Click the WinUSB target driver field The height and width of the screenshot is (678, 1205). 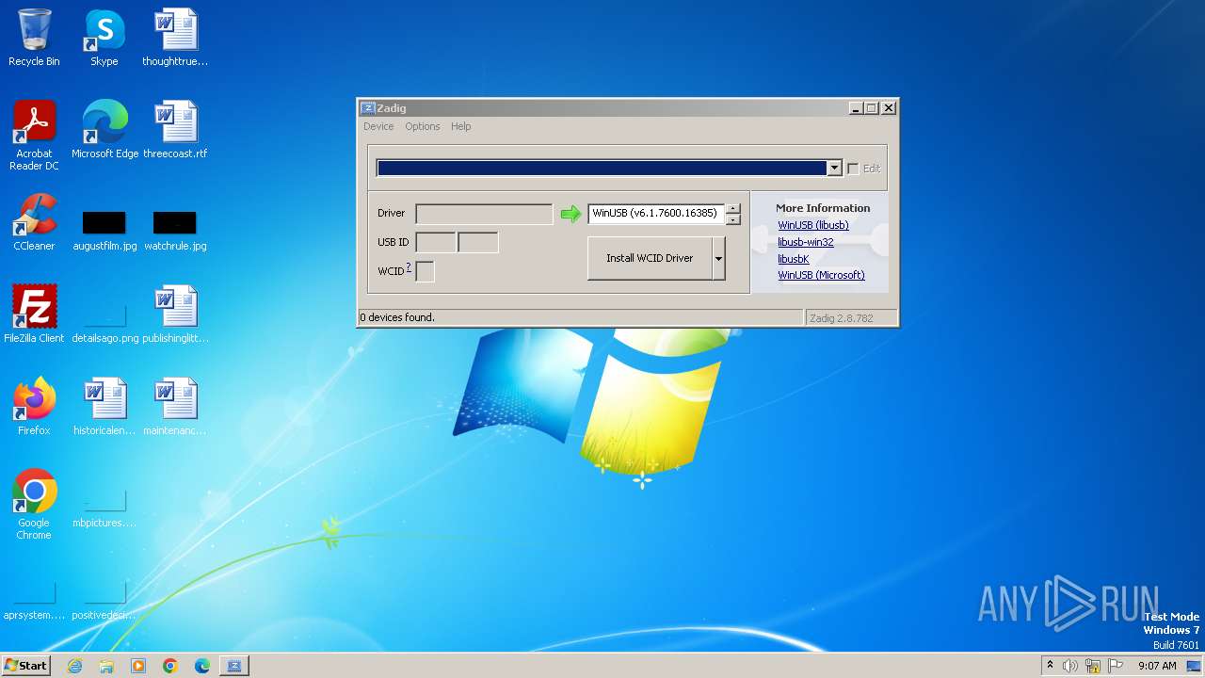(656, 214)
